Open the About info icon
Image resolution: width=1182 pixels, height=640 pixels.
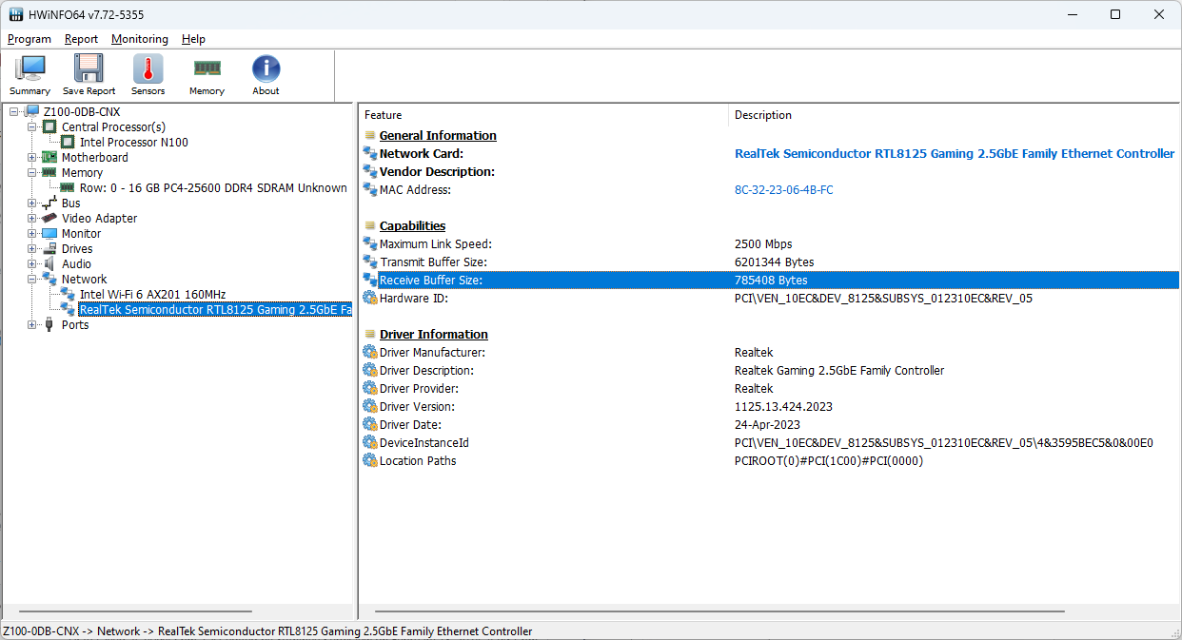[266, 69]
